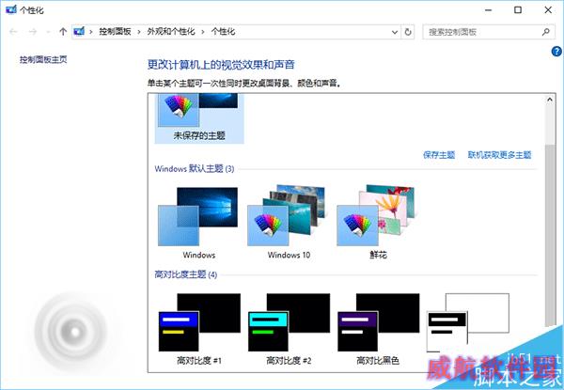Screen dimensions: 564x390
Task: Click the control panel icon in address bar
Action: click(79, 32)
